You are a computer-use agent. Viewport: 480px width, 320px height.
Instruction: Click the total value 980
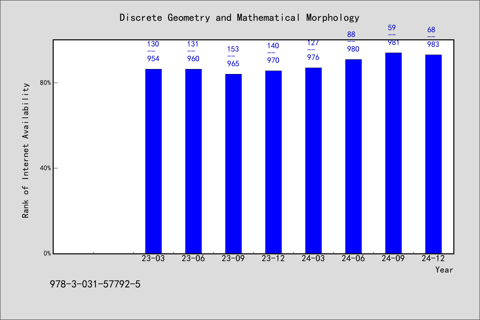click(x=353, y=49)
